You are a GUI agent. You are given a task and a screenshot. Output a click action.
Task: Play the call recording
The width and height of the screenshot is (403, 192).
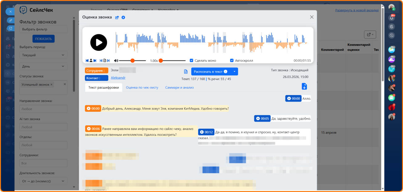click(99, 43)
